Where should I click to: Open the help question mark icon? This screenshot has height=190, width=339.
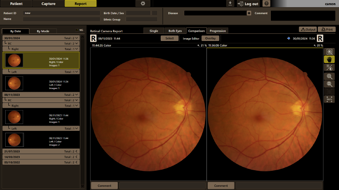coord(266,4)
